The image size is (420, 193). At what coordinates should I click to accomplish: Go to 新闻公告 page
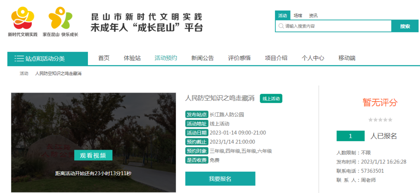(x=202, y=58)
